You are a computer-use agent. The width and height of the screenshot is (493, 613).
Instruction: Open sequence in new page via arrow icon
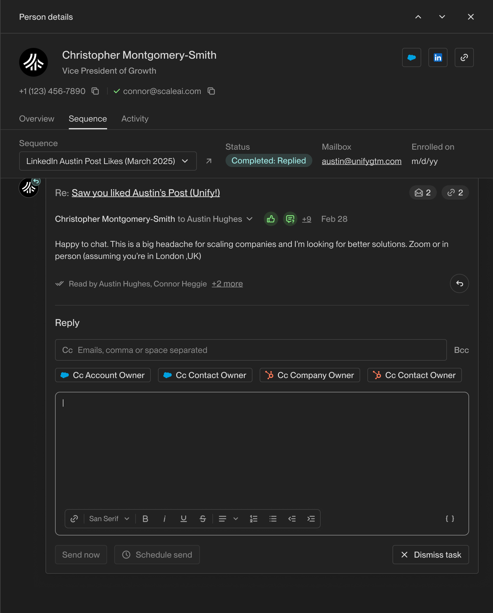click(x=209, y=161)
